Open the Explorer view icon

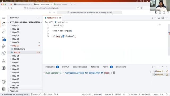point(3,24)
